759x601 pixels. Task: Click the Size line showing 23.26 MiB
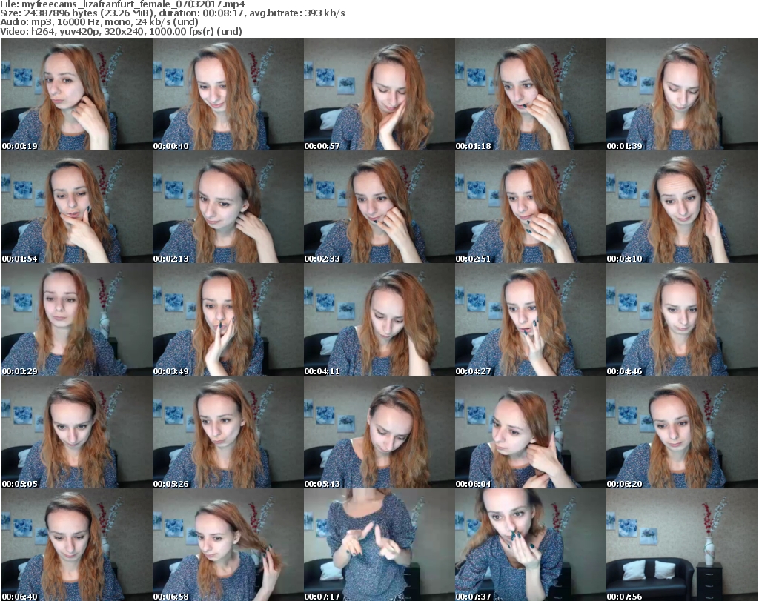(x=172, y=13)
